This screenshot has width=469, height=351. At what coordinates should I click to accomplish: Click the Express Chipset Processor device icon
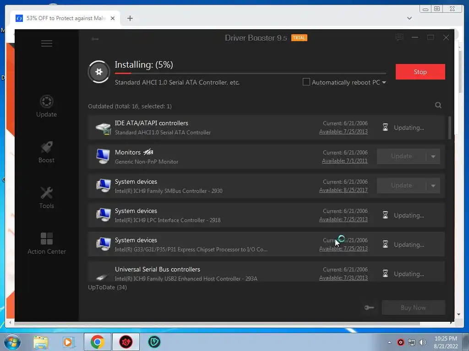103,244
